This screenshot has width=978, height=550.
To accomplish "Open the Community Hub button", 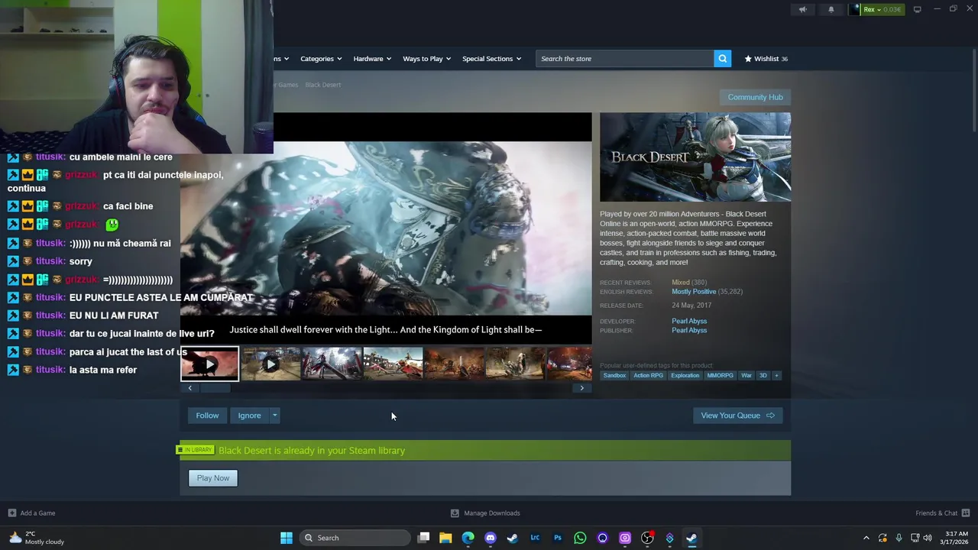I will [x=755, y=97].
